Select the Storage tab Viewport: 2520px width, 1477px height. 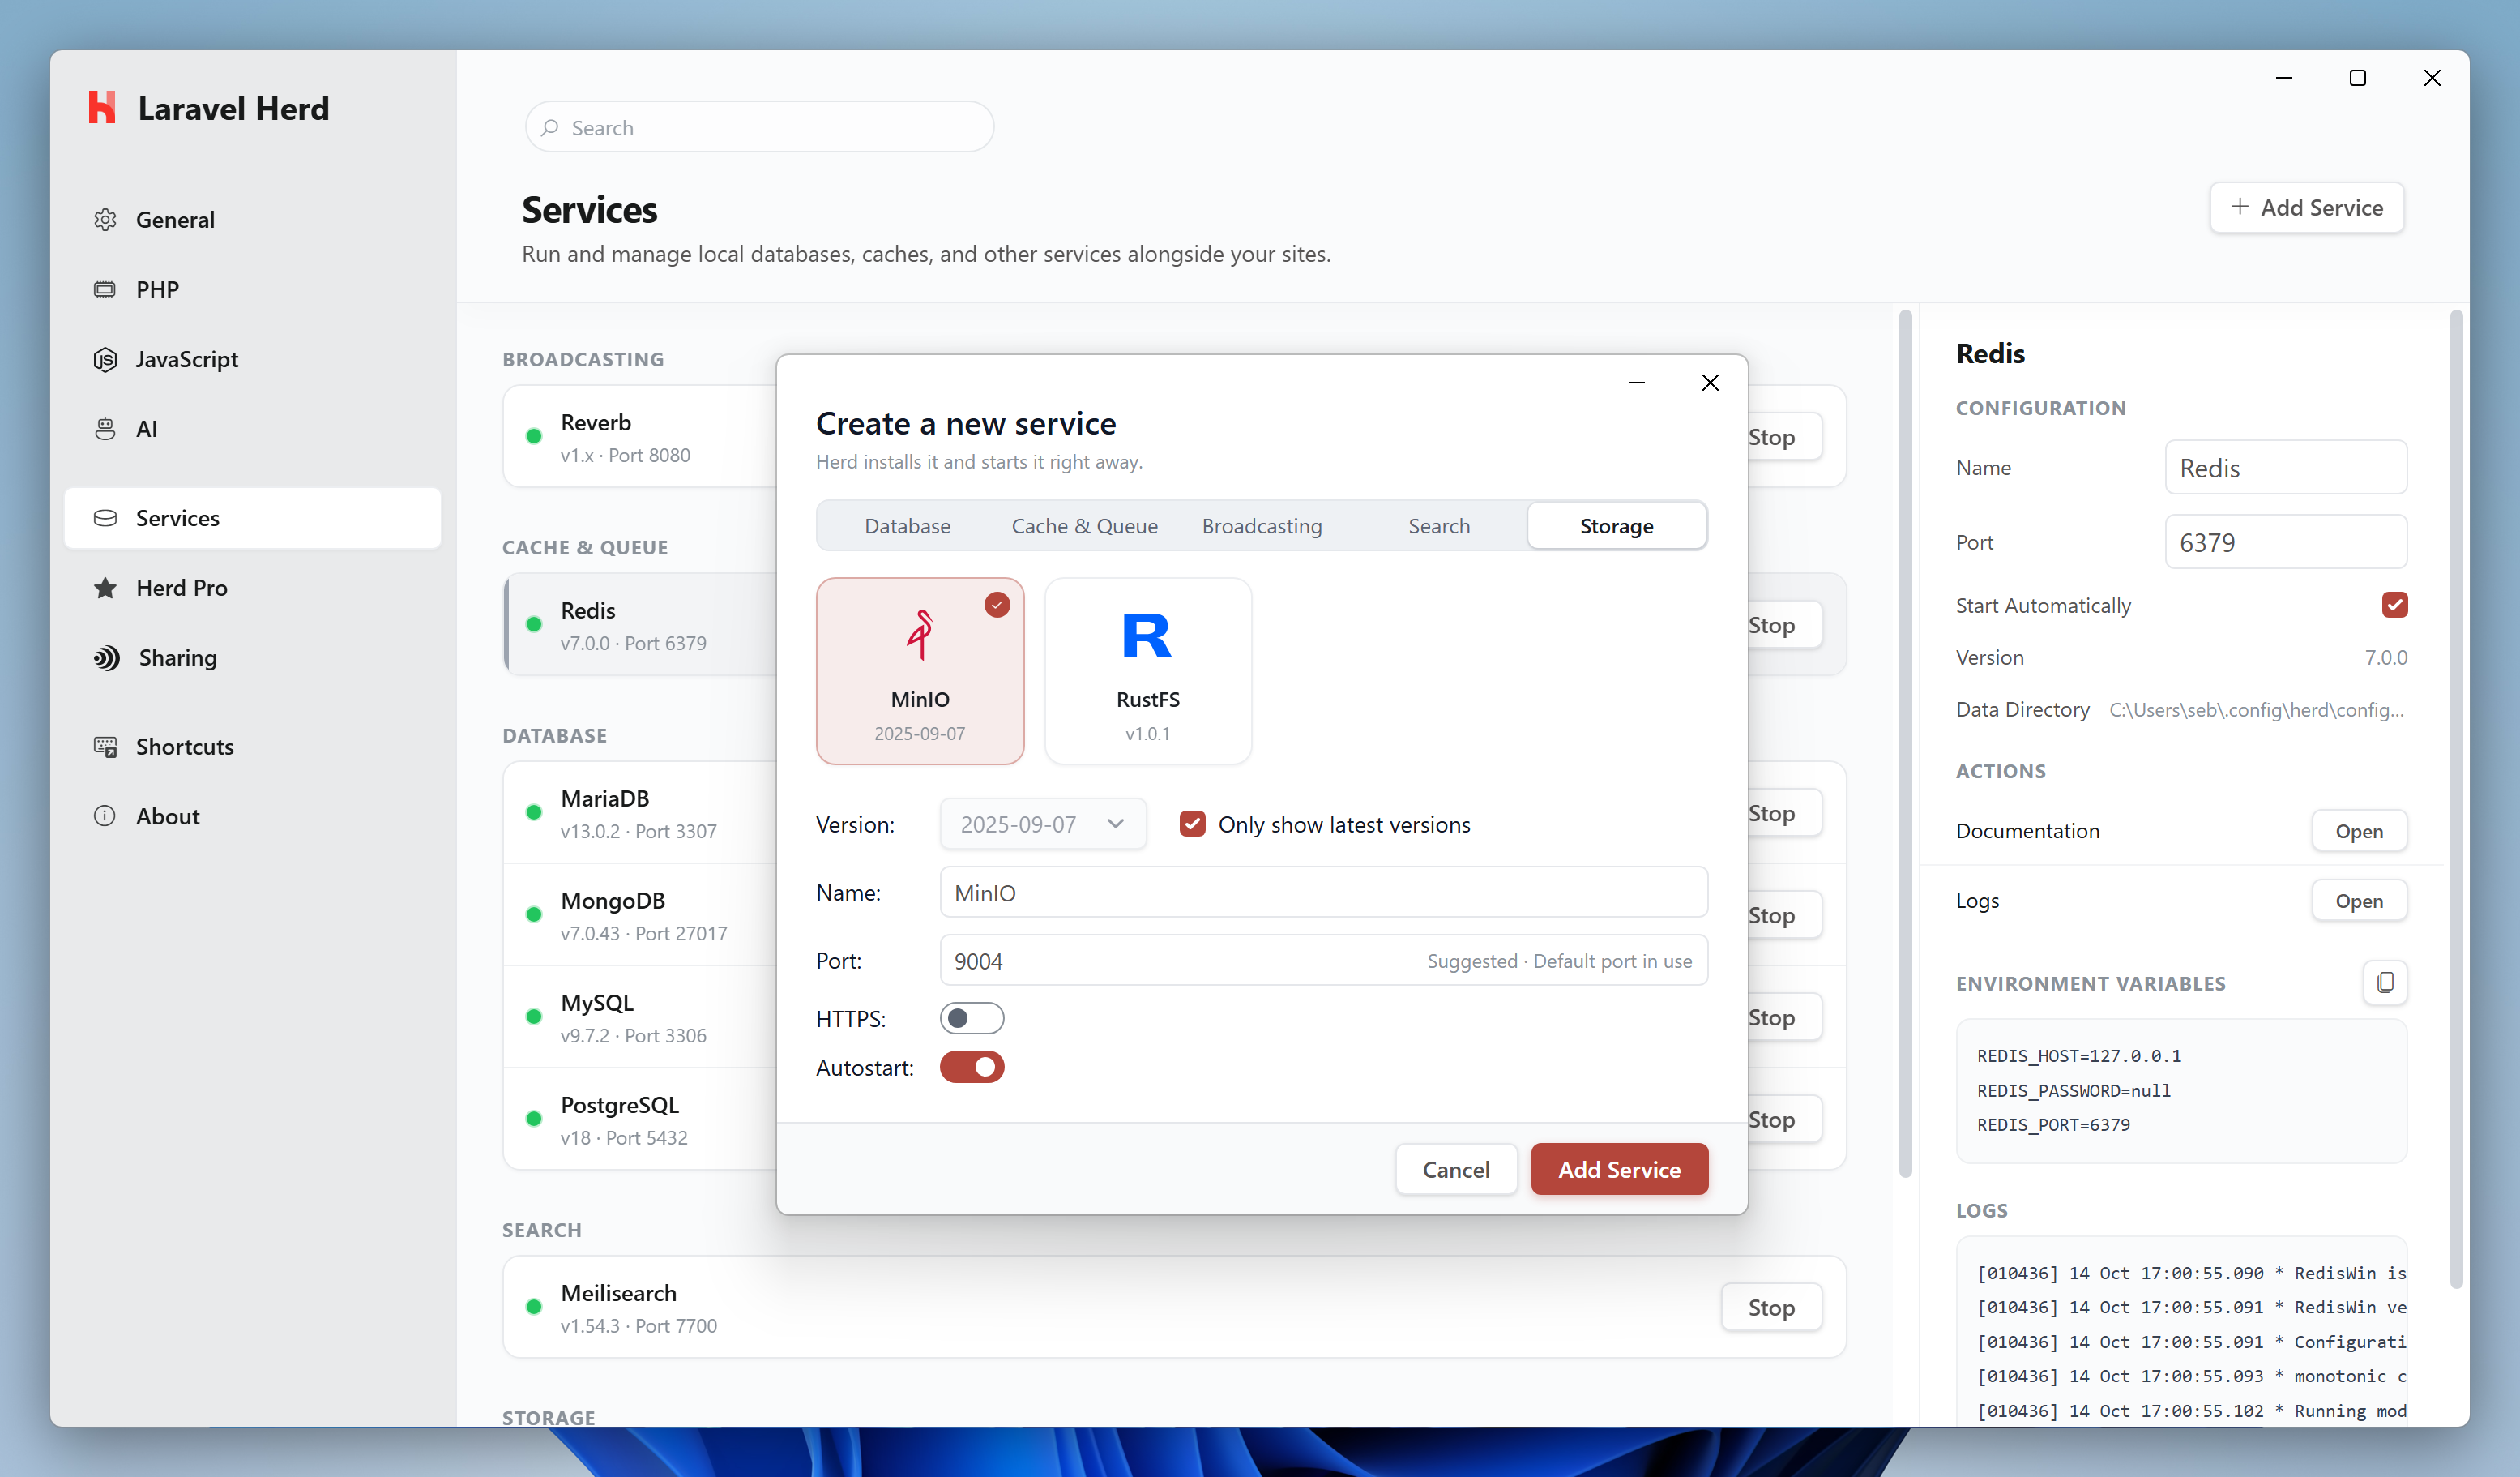pyautogui.click(x=1617, y=525)
